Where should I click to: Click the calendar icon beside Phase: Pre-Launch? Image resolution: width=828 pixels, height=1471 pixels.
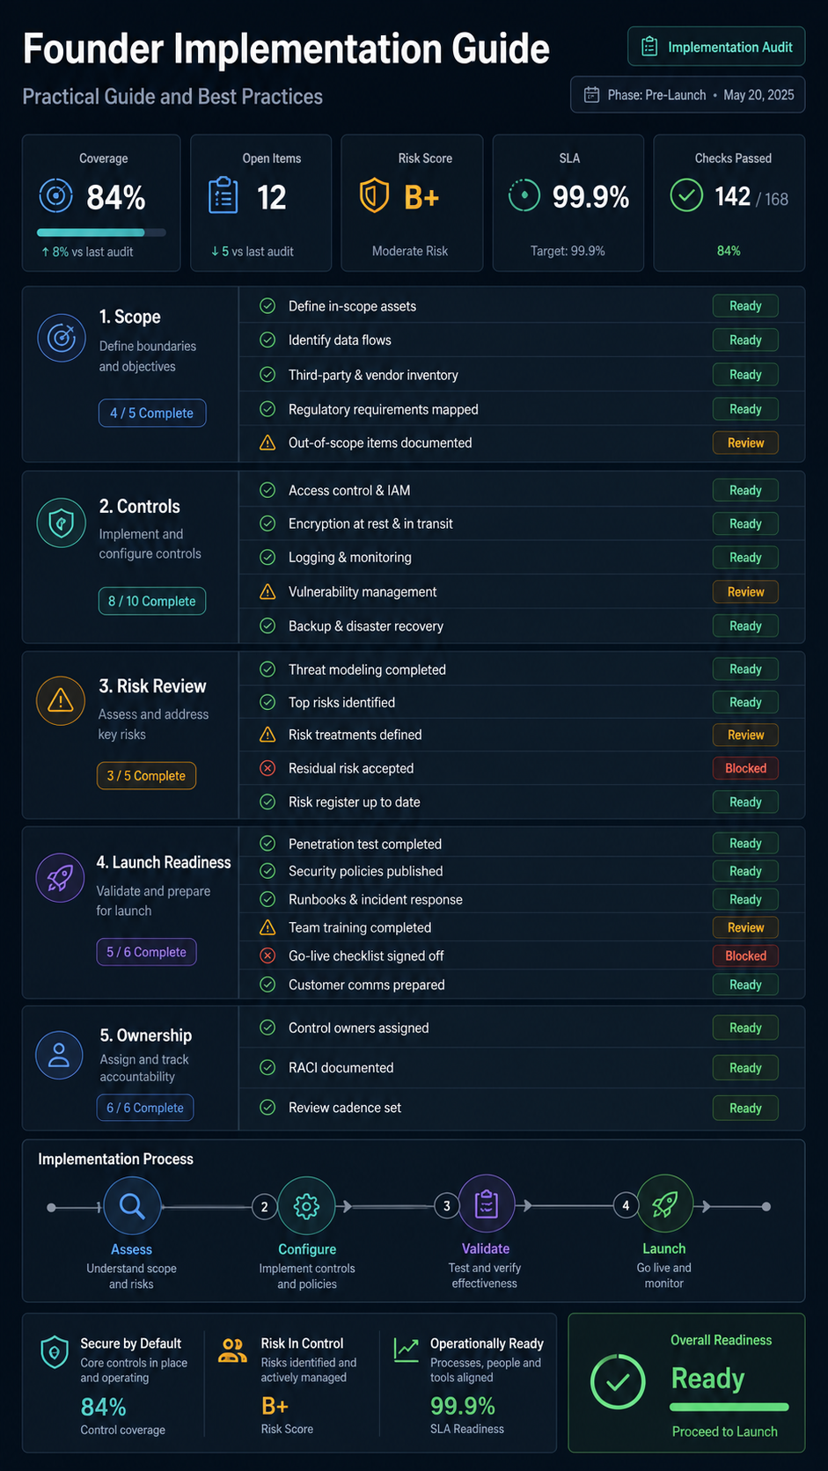[x=592, y=95]
